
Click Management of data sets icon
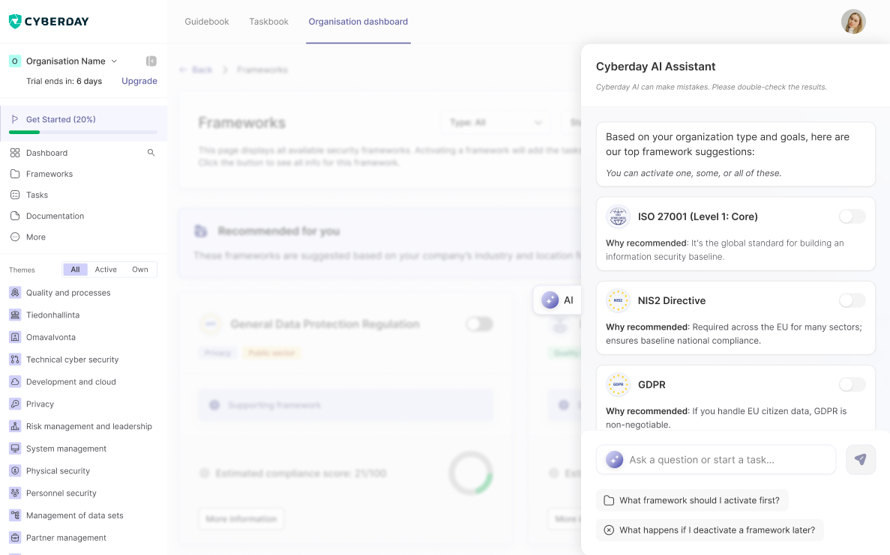coord(15,515)
